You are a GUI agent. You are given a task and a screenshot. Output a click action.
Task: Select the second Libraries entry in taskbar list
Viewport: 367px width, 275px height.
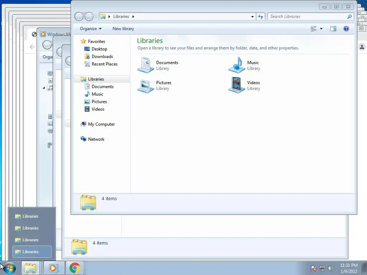(32, 228)
